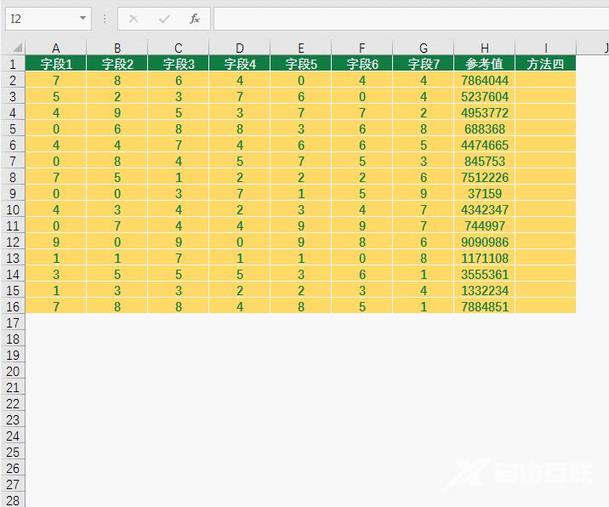Viewport: 609px width, 507px height.
Task: Select cell containing 7864044
Action: (x=484, y=80)
